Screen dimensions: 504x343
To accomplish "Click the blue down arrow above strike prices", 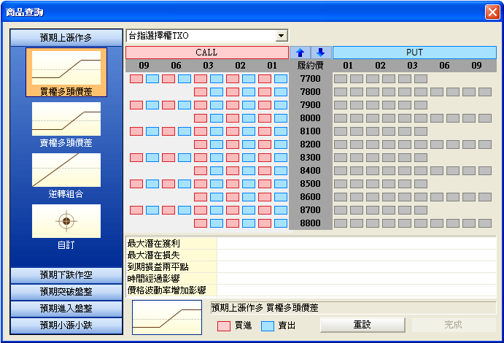I will coord(320,53).
